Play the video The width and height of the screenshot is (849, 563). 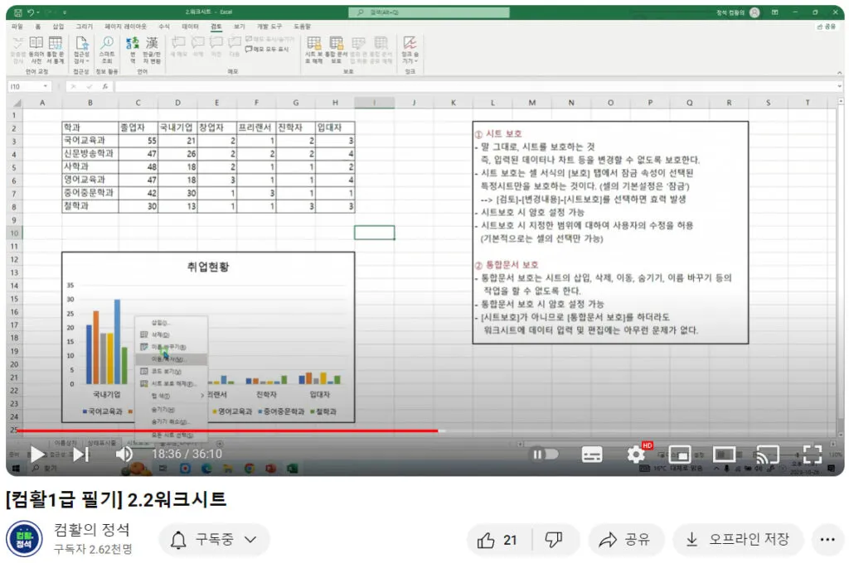coord(37,455)
